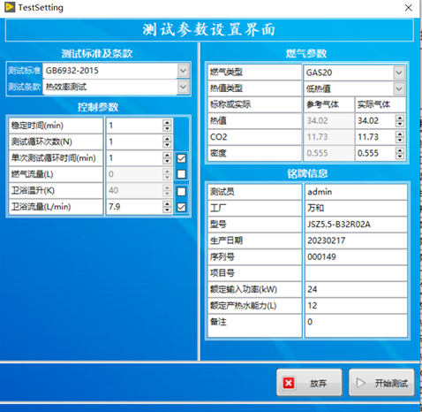Click the 工厂 field containing 万和
This screenshot has height=412, width=422.
(356, 208)
